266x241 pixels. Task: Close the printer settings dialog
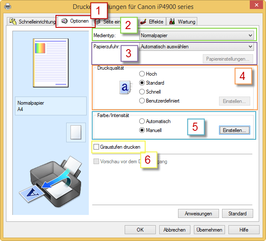coord(257,5)
